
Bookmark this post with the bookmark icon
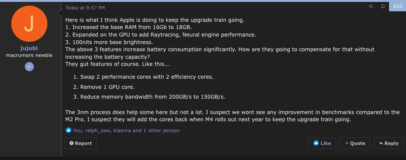click(383, 6)
